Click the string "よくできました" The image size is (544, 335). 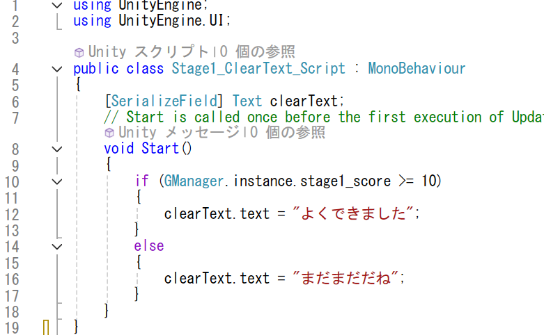tap(353, 213)
